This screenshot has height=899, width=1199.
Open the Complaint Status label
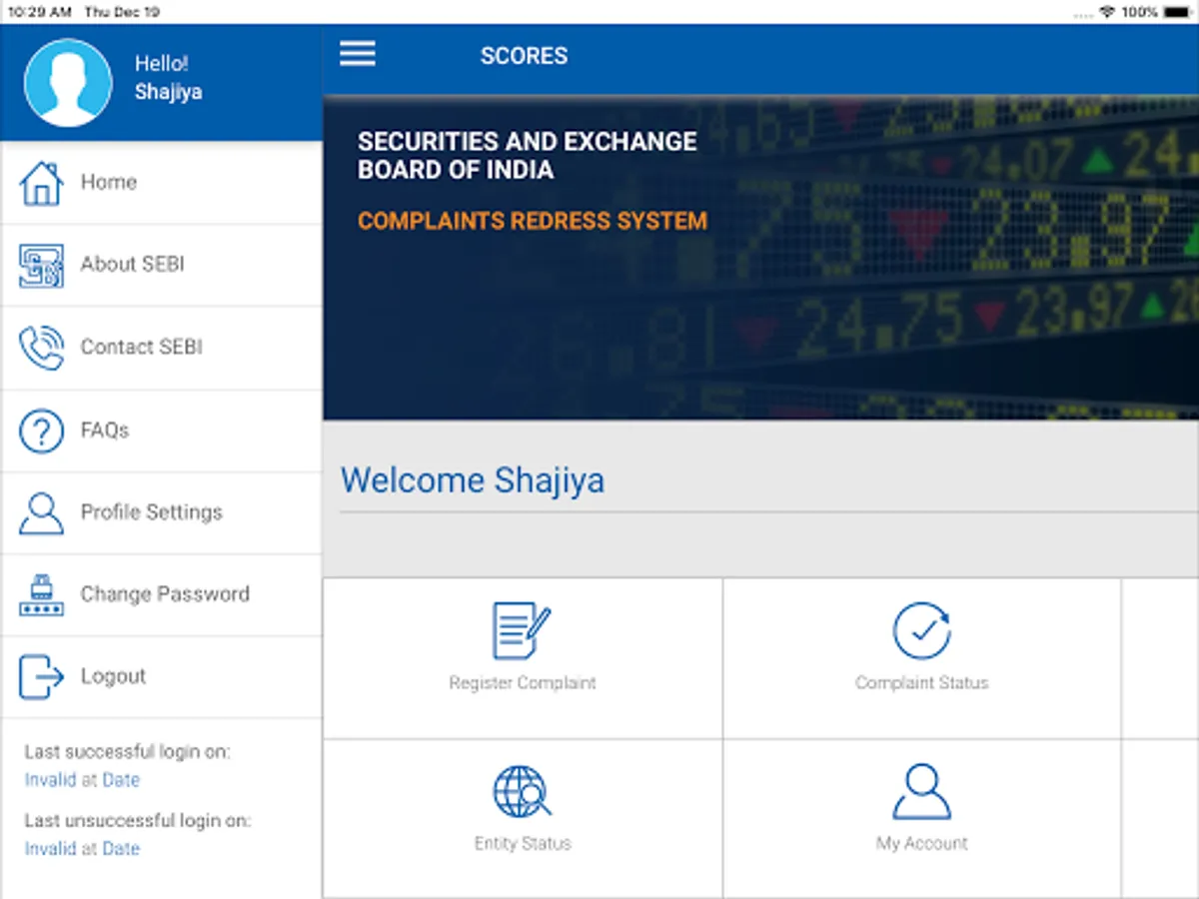point(922,683)
